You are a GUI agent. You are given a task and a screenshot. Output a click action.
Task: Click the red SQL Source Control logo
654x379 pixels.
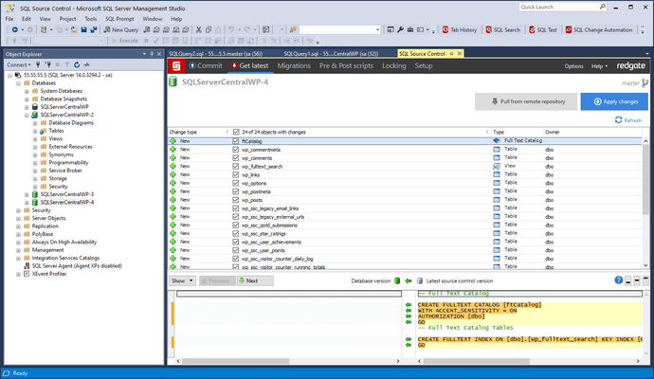click(x=176, y=66)
